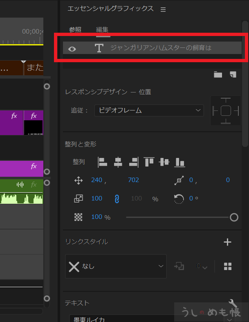The image size is (249, 322).
Task: Click the responsive design pin-to-edge widget
Action: click(226, 110)
